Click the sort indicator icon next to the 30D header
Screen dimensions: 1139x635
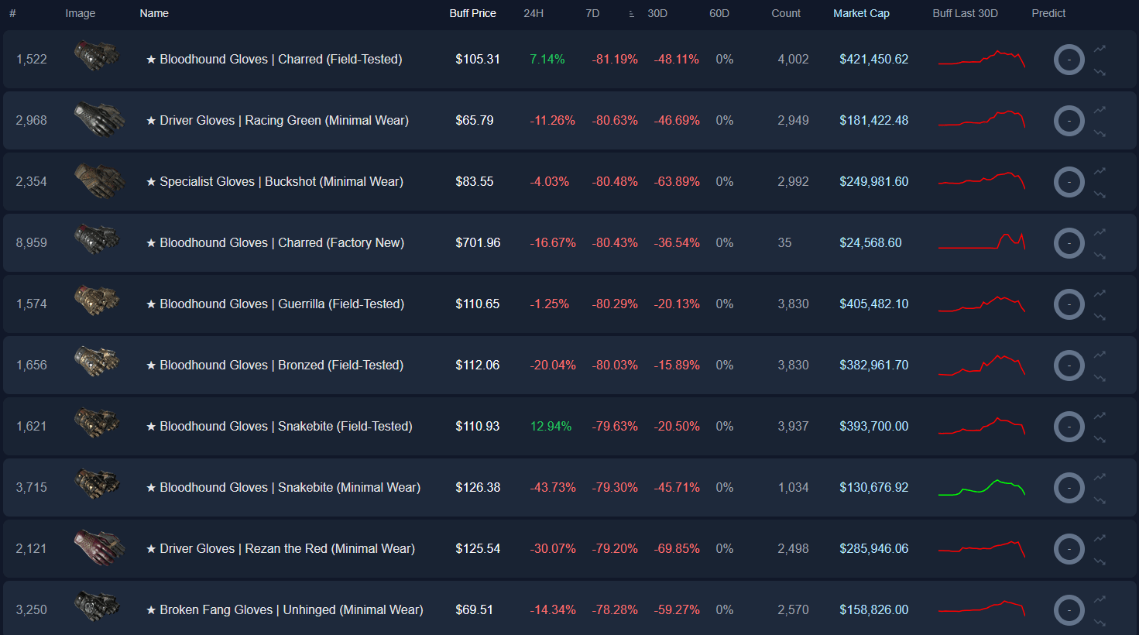632,13
